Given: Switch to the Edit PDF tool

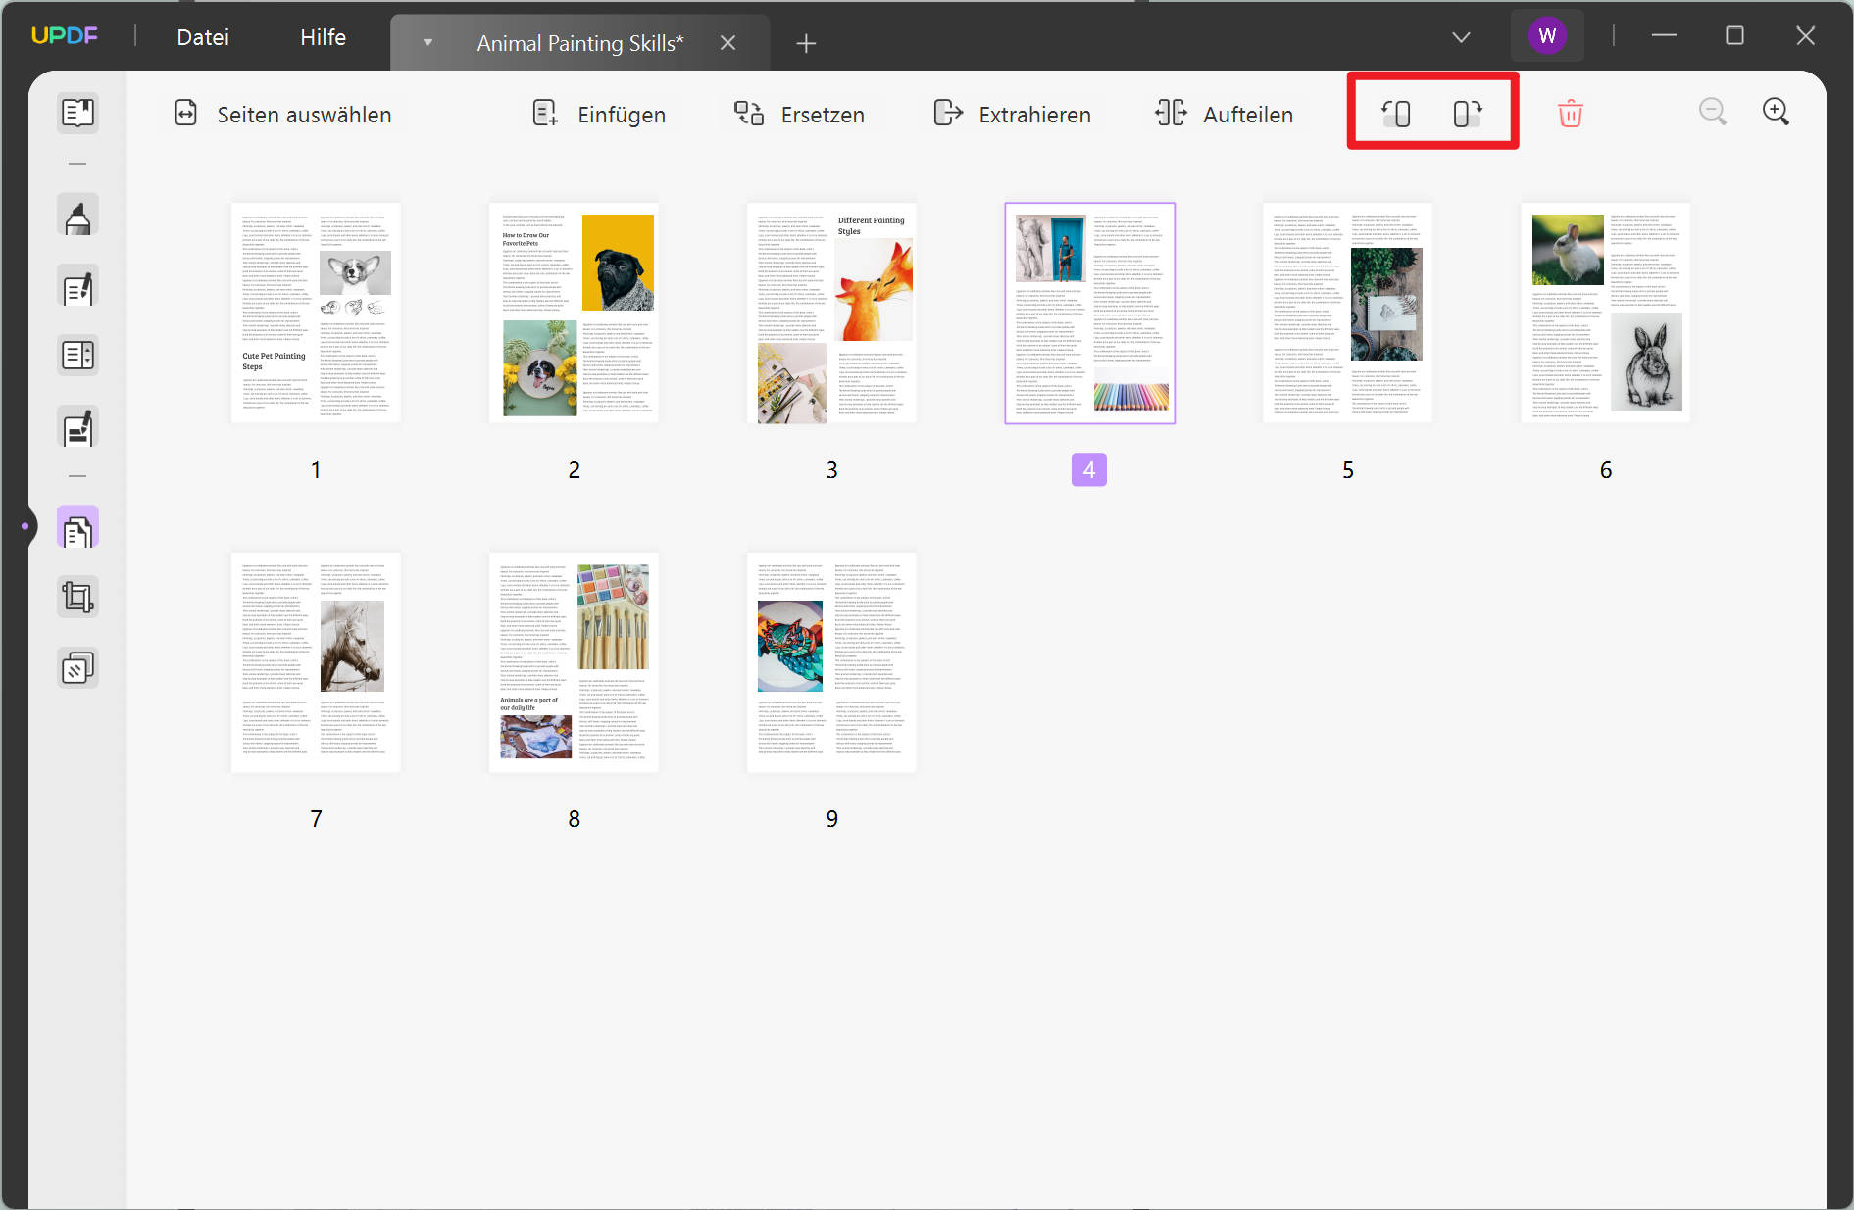Looking at the screenshot, I should tap(77, 285).
